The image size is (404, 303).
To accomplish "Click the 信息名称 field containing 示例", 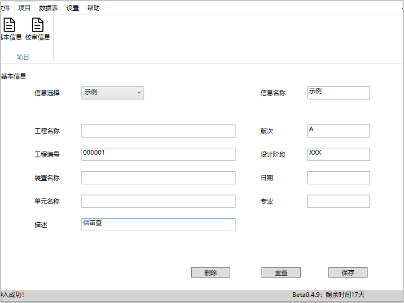I will coord(338,93).
